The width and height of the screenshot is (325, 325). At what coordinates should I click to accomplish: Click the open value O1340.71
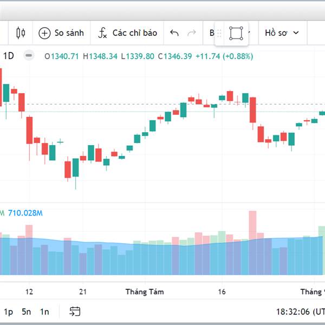(62, 56)
